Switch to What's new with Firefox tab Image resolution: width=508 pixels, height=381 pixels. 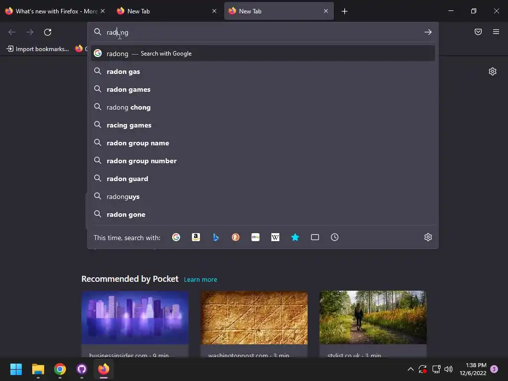(x=55, y=11)
